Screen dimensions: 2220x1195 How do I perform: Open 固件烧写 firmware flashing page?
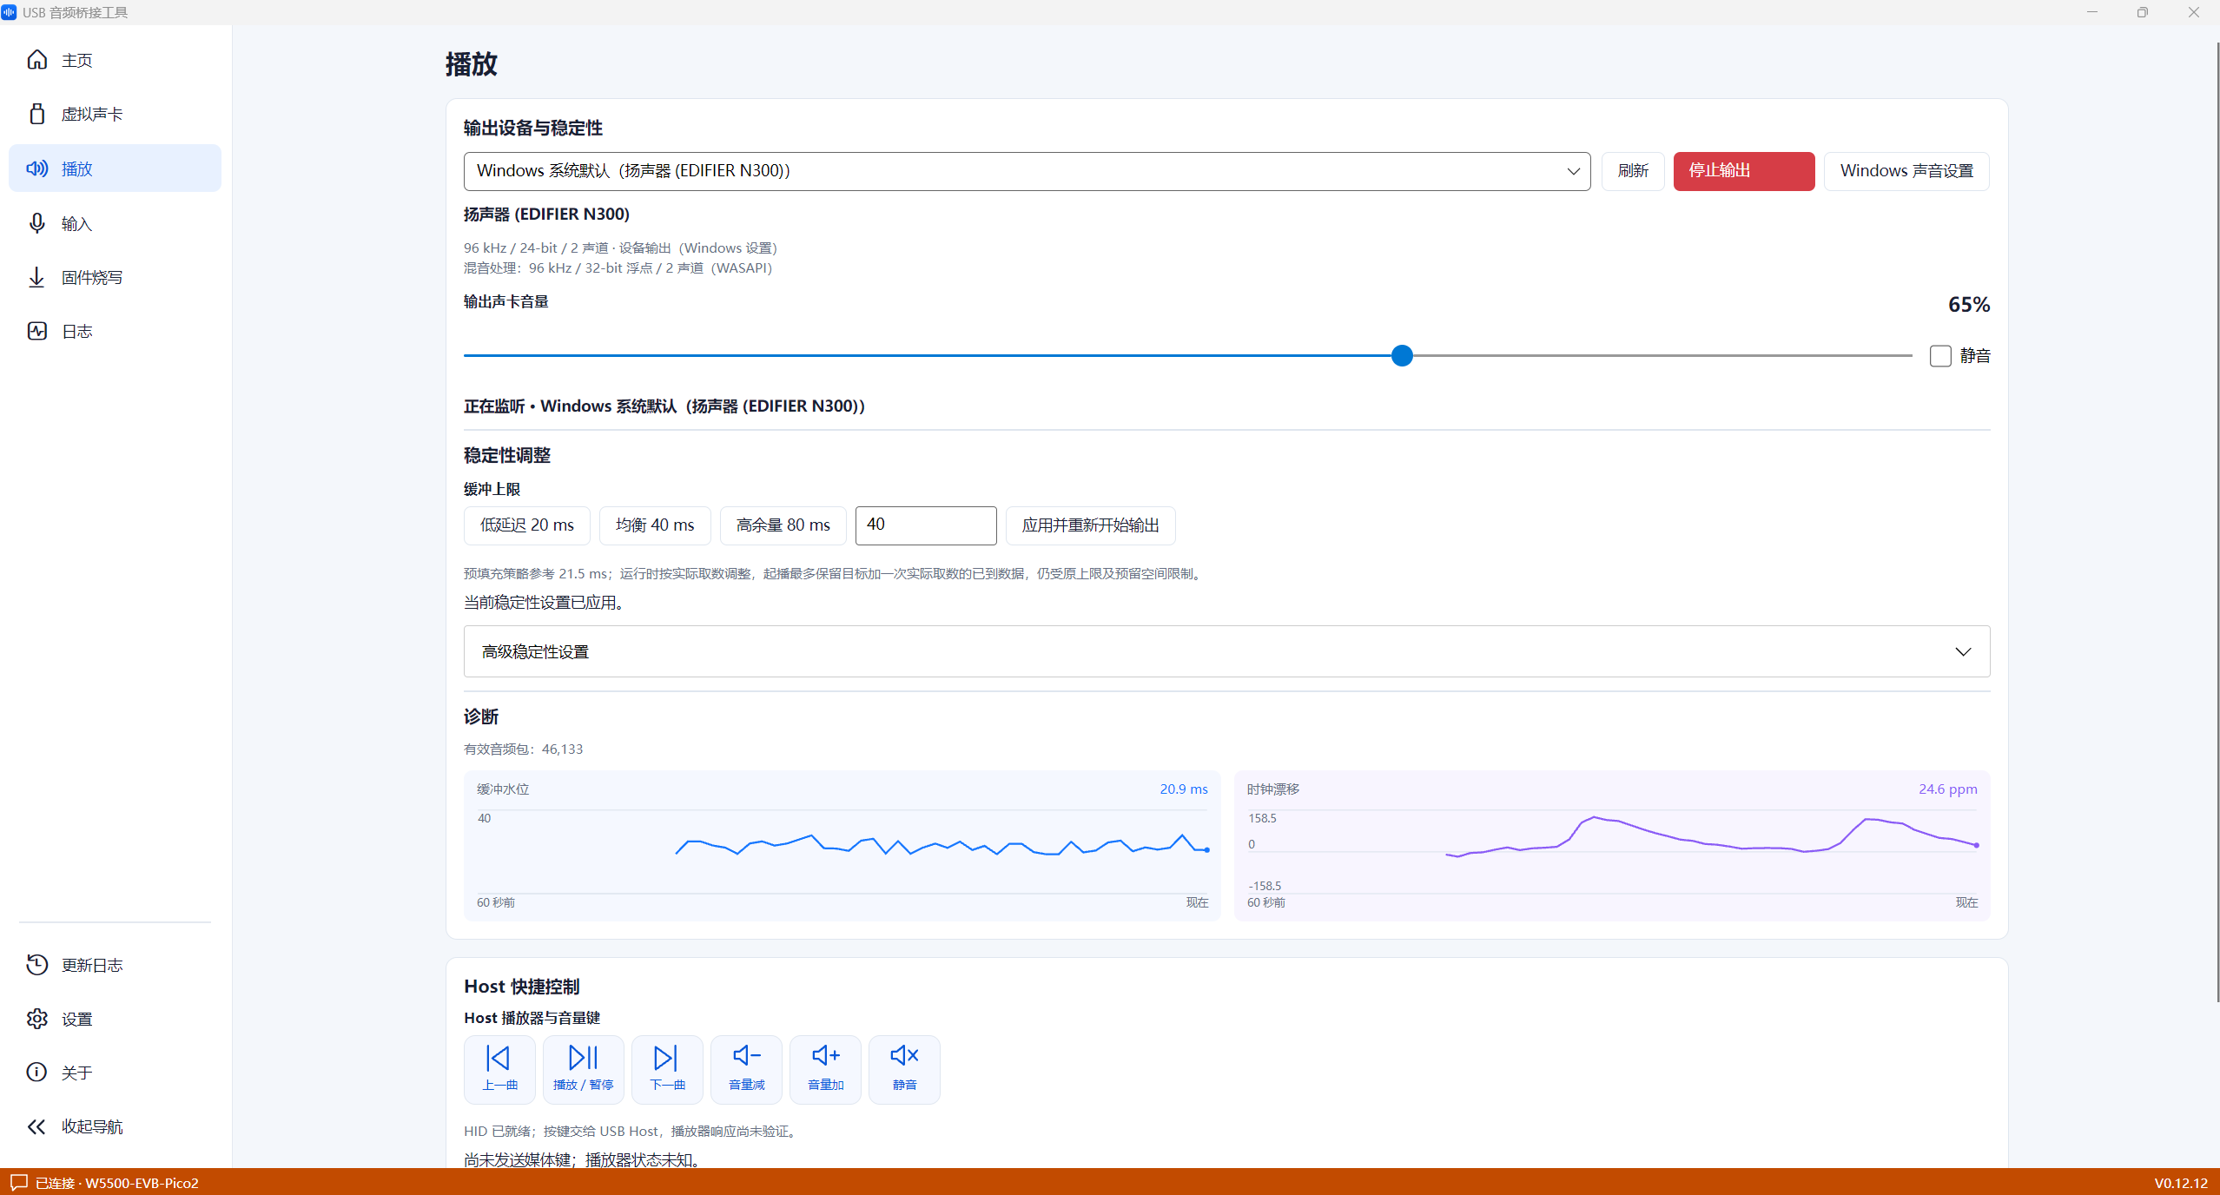115,277
